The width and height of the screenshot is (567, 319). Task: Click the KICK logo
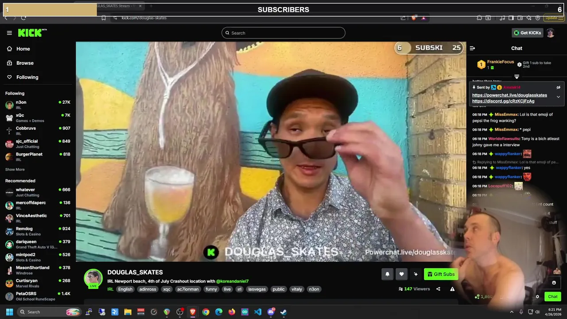[32, 33]
